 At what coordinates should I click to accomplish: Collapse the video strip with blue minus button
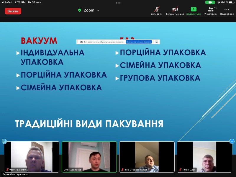coord(232,141)
